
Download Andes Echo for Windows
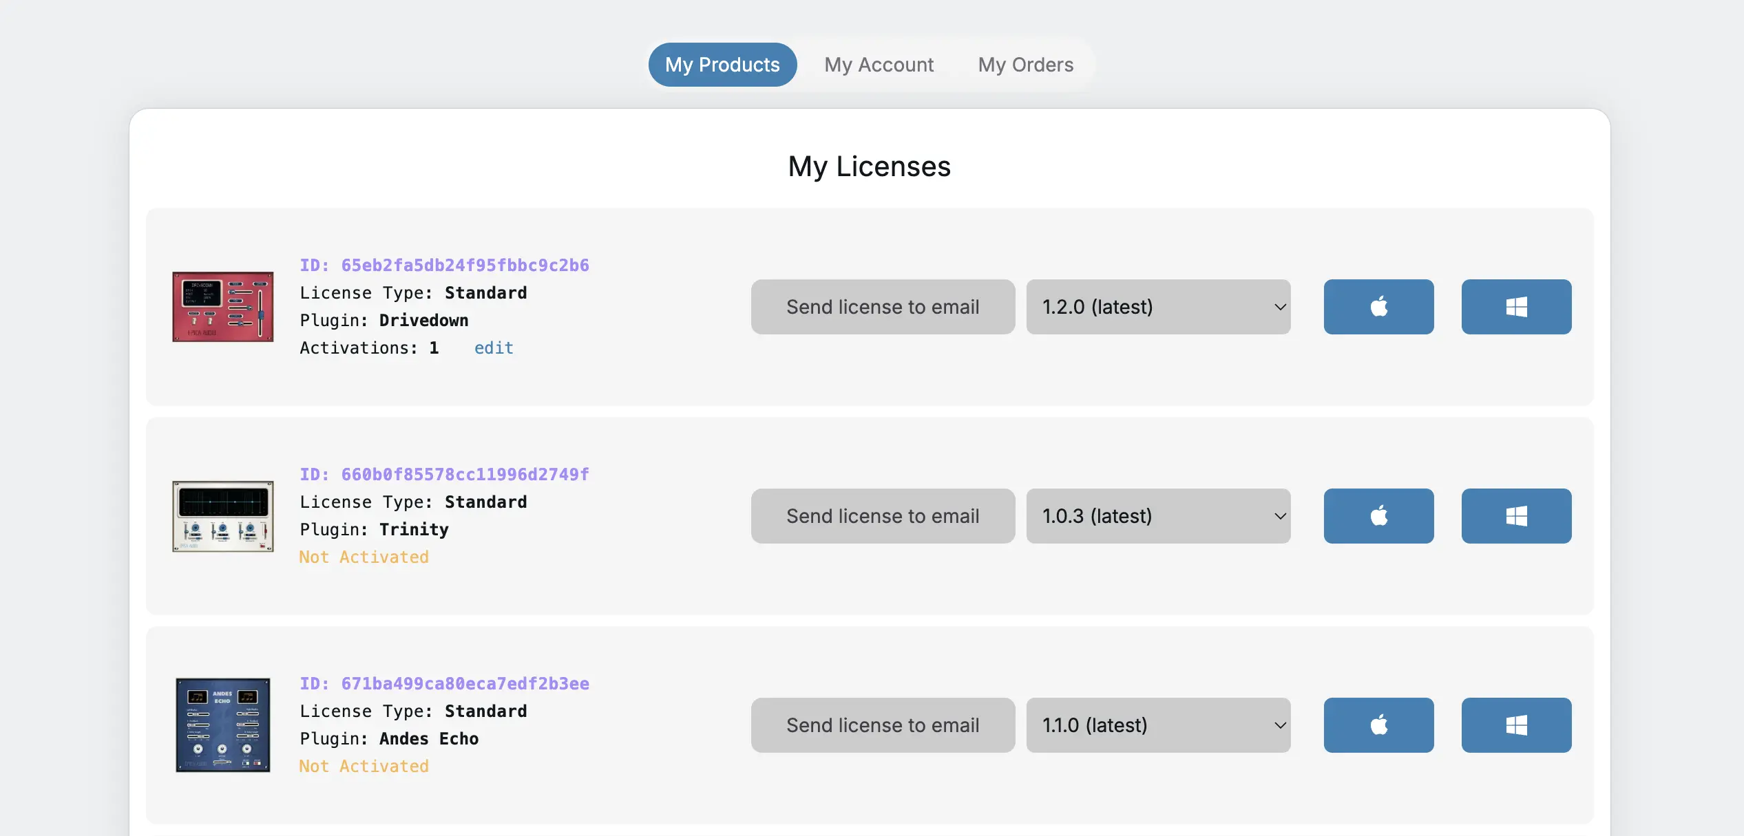coord(1516,725)
